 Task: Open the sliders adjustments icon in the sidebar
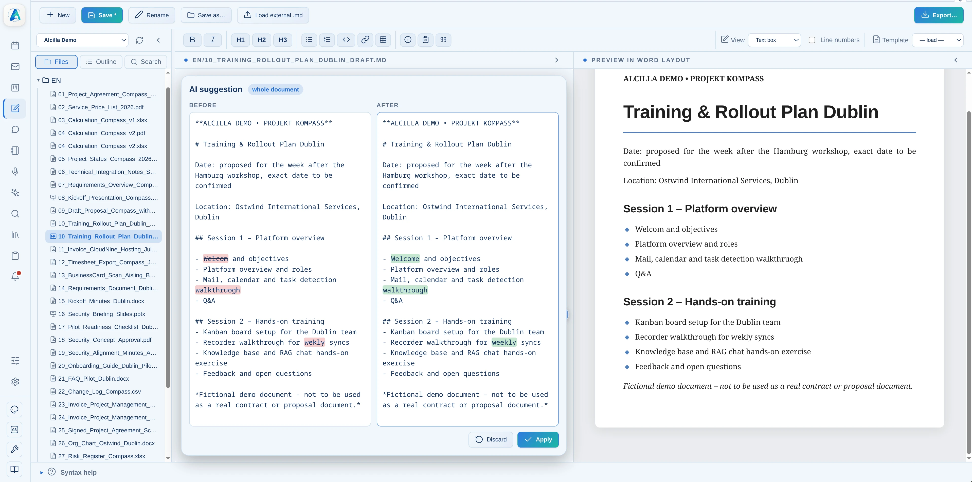[15, 361]
